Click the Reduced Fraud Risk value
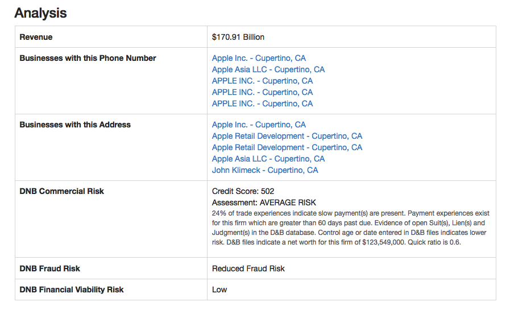Viewport: 506px width, 314px height. [x=248, y=268]
